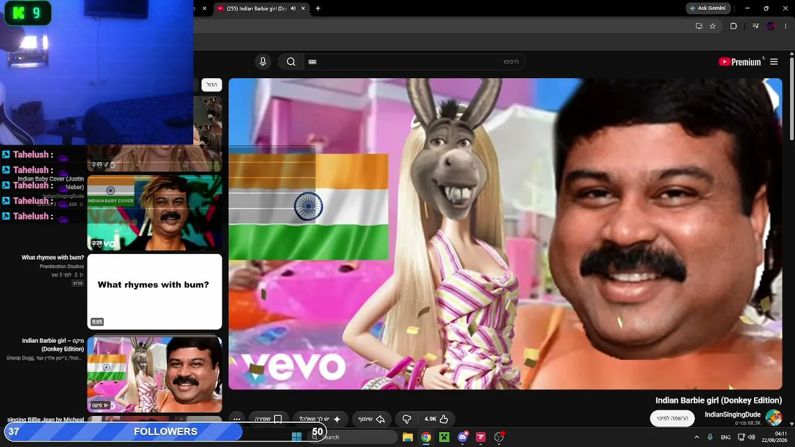
Task: Click the voice search microphone icon
Action: [x=263, y=61]
